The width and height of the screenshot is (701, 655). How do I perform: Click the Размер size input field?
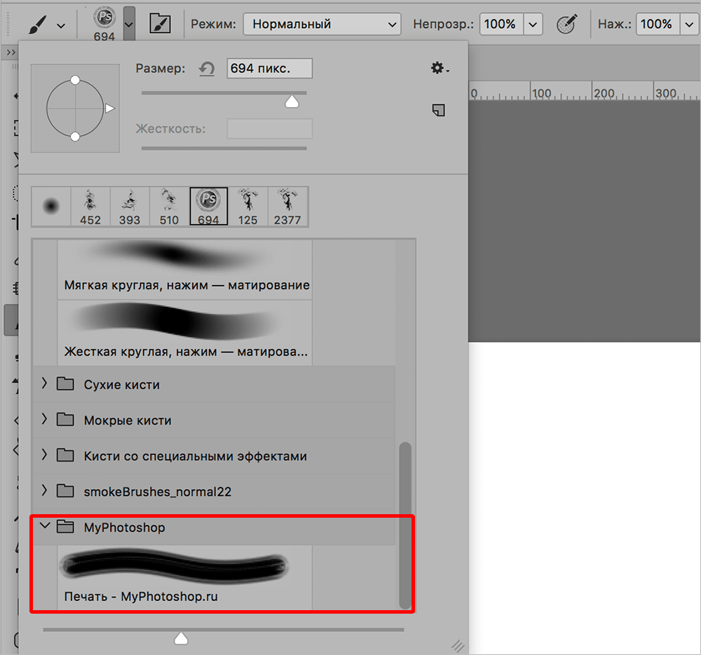[269, 69]
